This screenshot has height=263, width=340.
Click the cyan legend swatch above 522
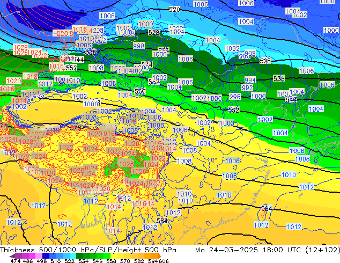[x=72, y=256]
